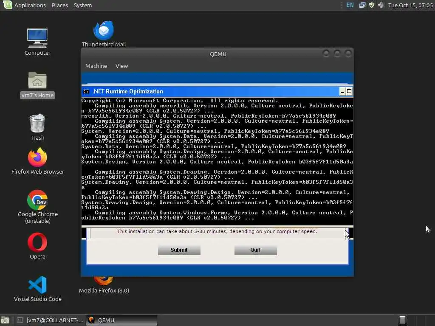Open the EN keyboard layout indicator
The height and width of the screenshot is (326, 435).
click(350, 5)
